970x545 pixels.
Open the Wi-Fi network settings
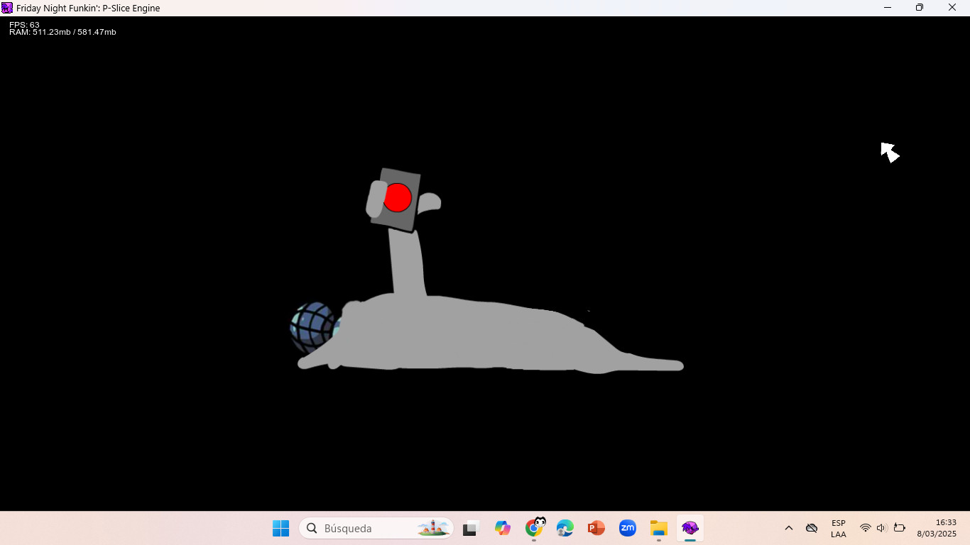pos(865,529)
